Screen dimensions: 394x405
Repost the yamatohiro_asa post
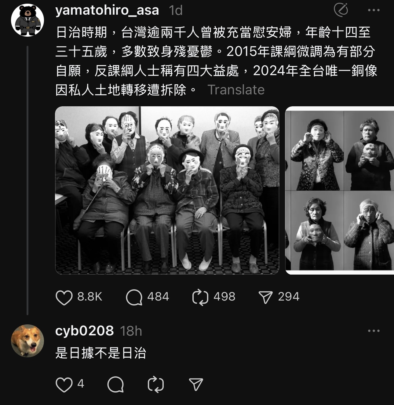200,297
